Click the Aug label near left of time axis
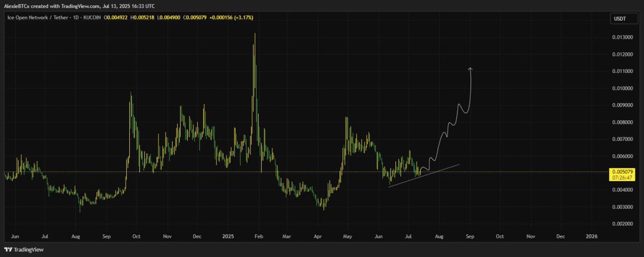 coord(76,236)
